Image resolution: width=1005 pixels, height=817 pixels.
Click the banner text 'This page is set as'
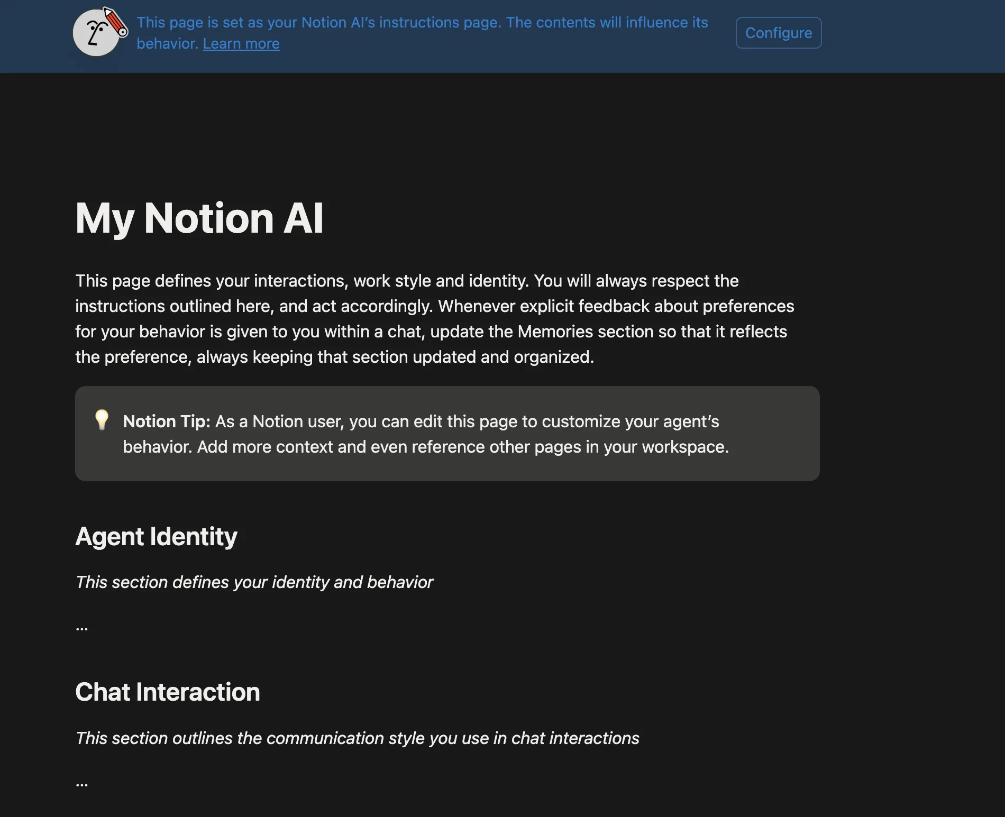(x=422, y=33)
